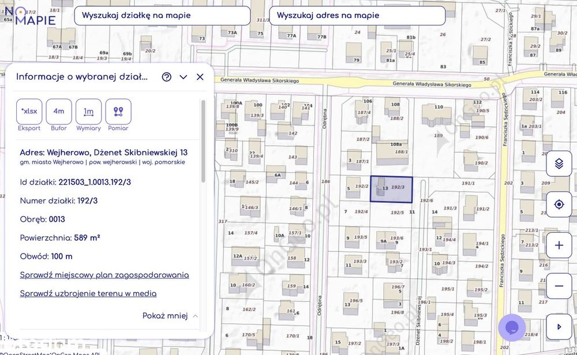Center map on my location
Screen dimensions: 577x355
[559, 204]
